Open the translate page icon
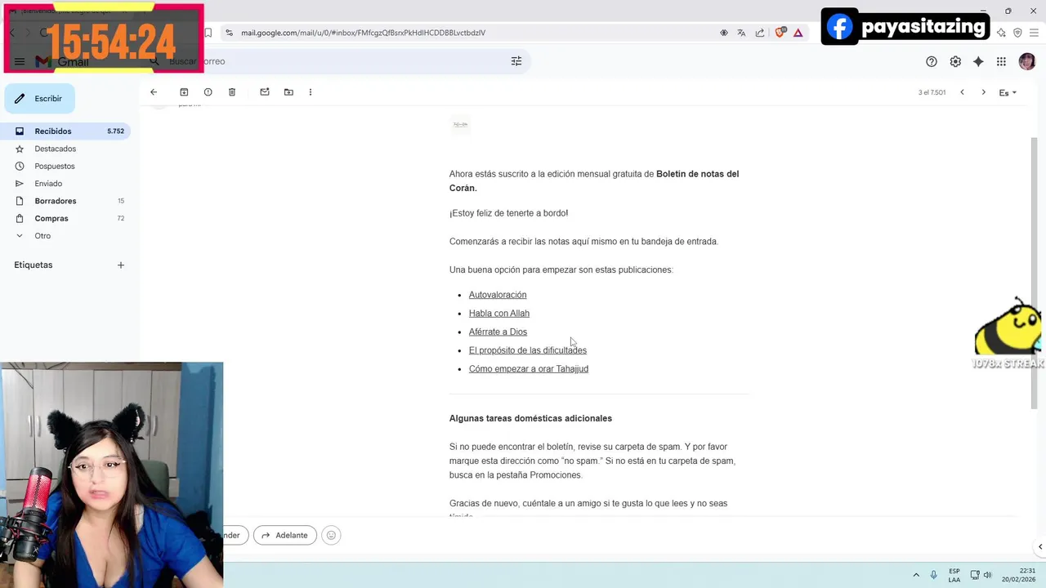The width and height of the screenshot is (1046, 588). tap(741, 33)
